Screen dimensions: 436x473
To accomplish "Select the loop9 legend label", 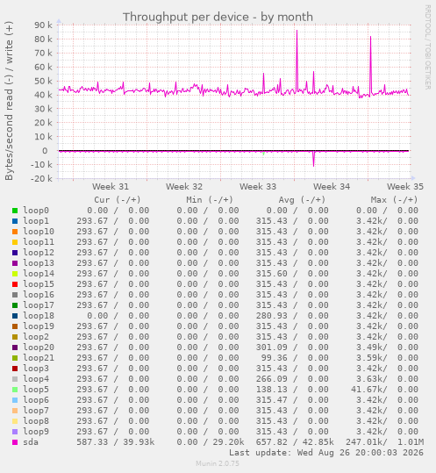I will [36, 432].
